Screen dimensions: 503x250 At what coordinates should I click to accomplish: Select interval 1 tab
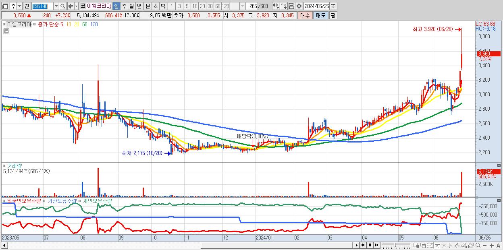pos(172,6)
